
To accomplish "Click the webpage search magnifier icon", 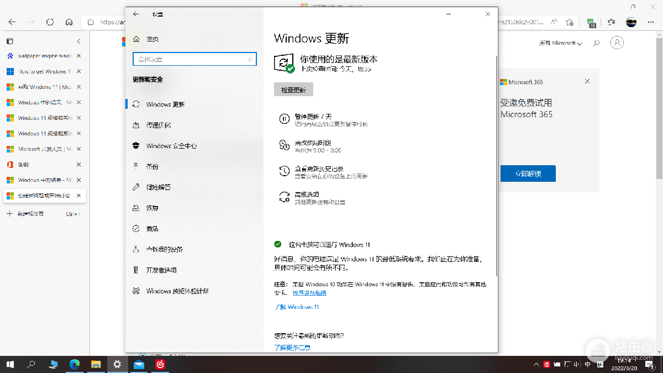I will tap(596, 43).
